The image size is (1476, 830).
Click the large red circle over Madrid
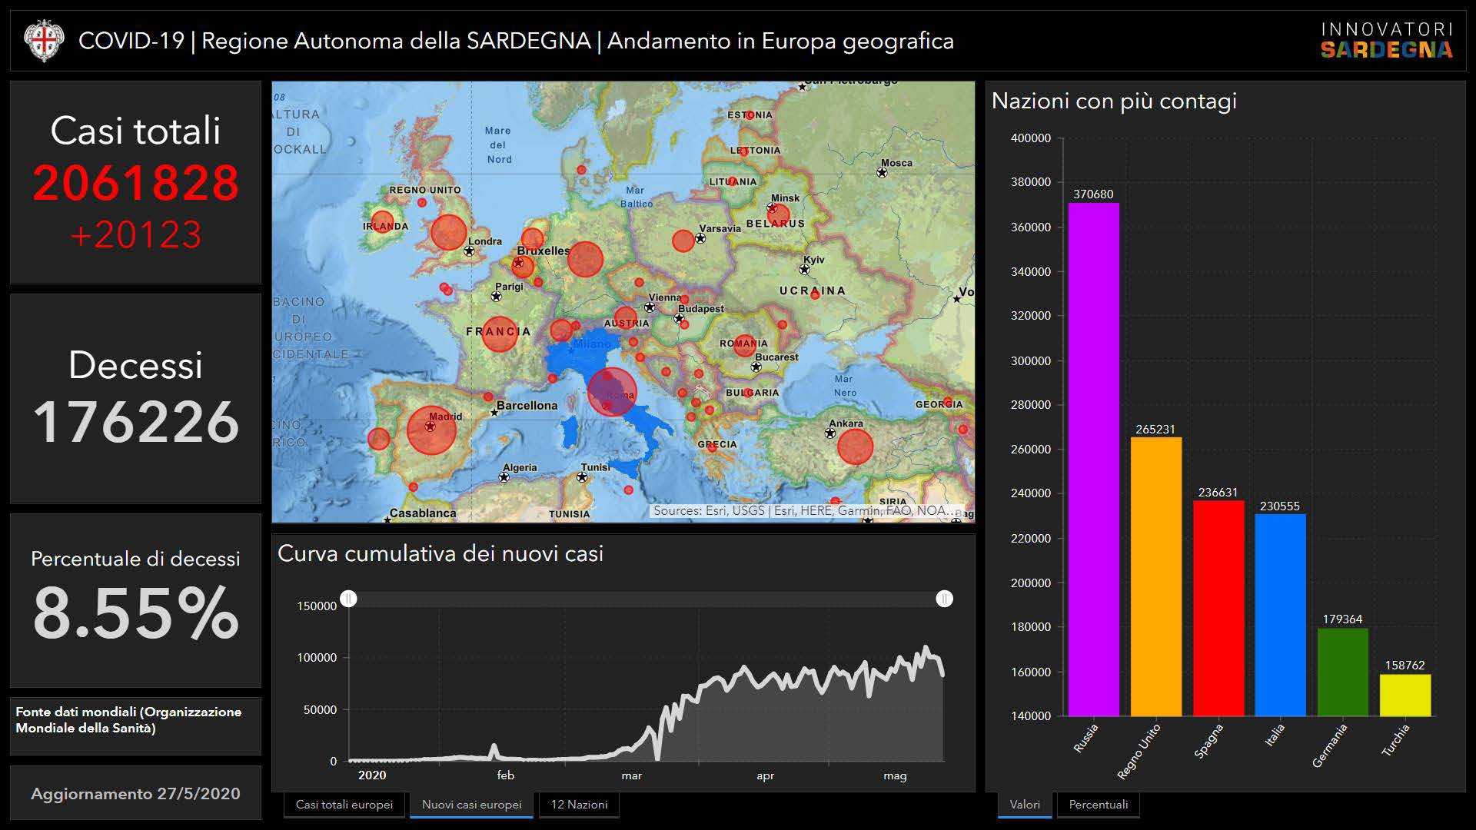431,430
